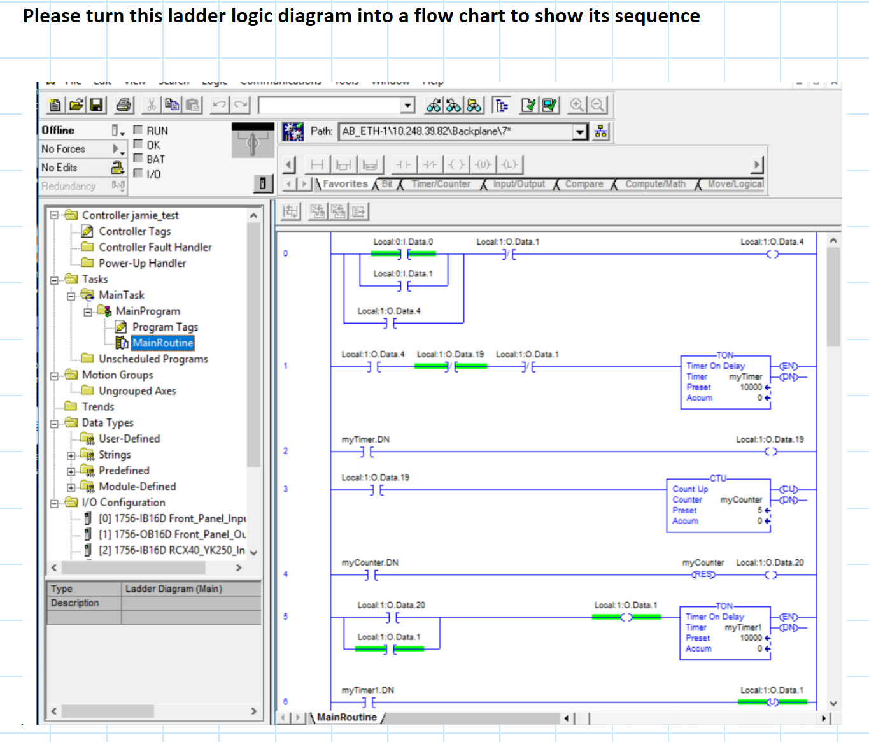Enable the BAT checkbox
869x742 pixels.
coord(138,159)
